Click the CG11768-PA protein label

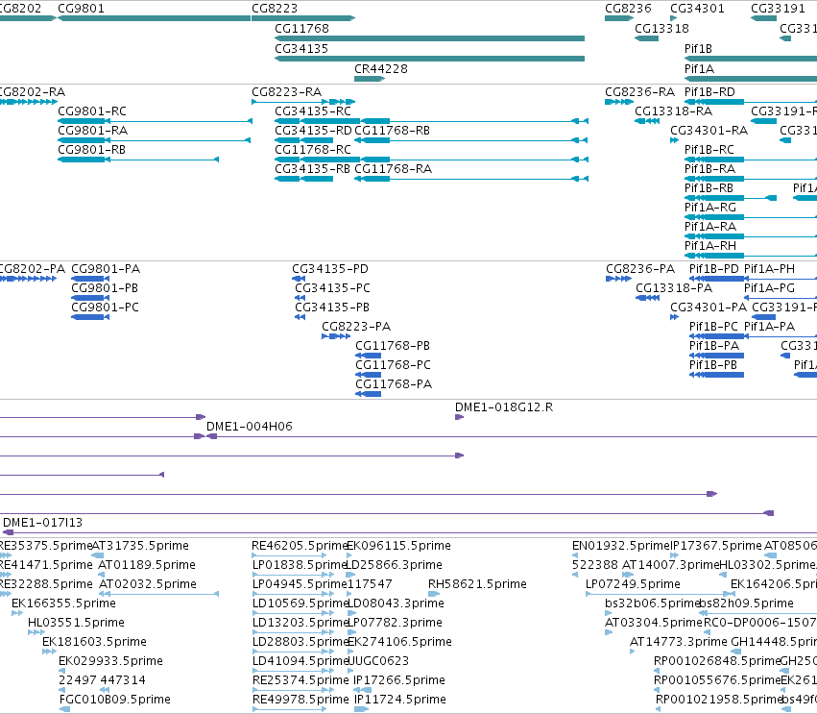(394, 385)
